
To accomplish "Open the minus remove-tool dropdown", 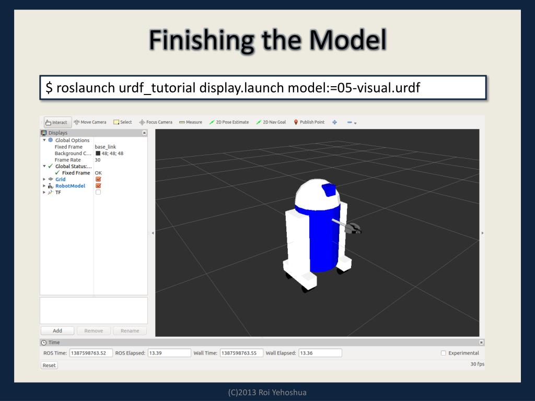I will (x=352, y=122).
